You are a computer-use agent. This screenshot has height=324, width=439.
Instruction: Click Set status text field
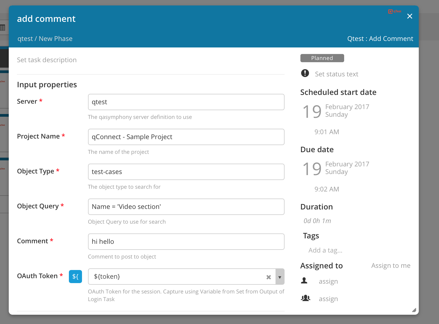tap(336, 74)
